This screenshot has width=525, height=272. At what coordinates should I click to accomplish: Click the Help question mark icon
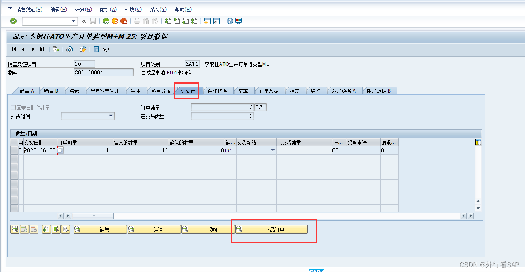point(229,21)
